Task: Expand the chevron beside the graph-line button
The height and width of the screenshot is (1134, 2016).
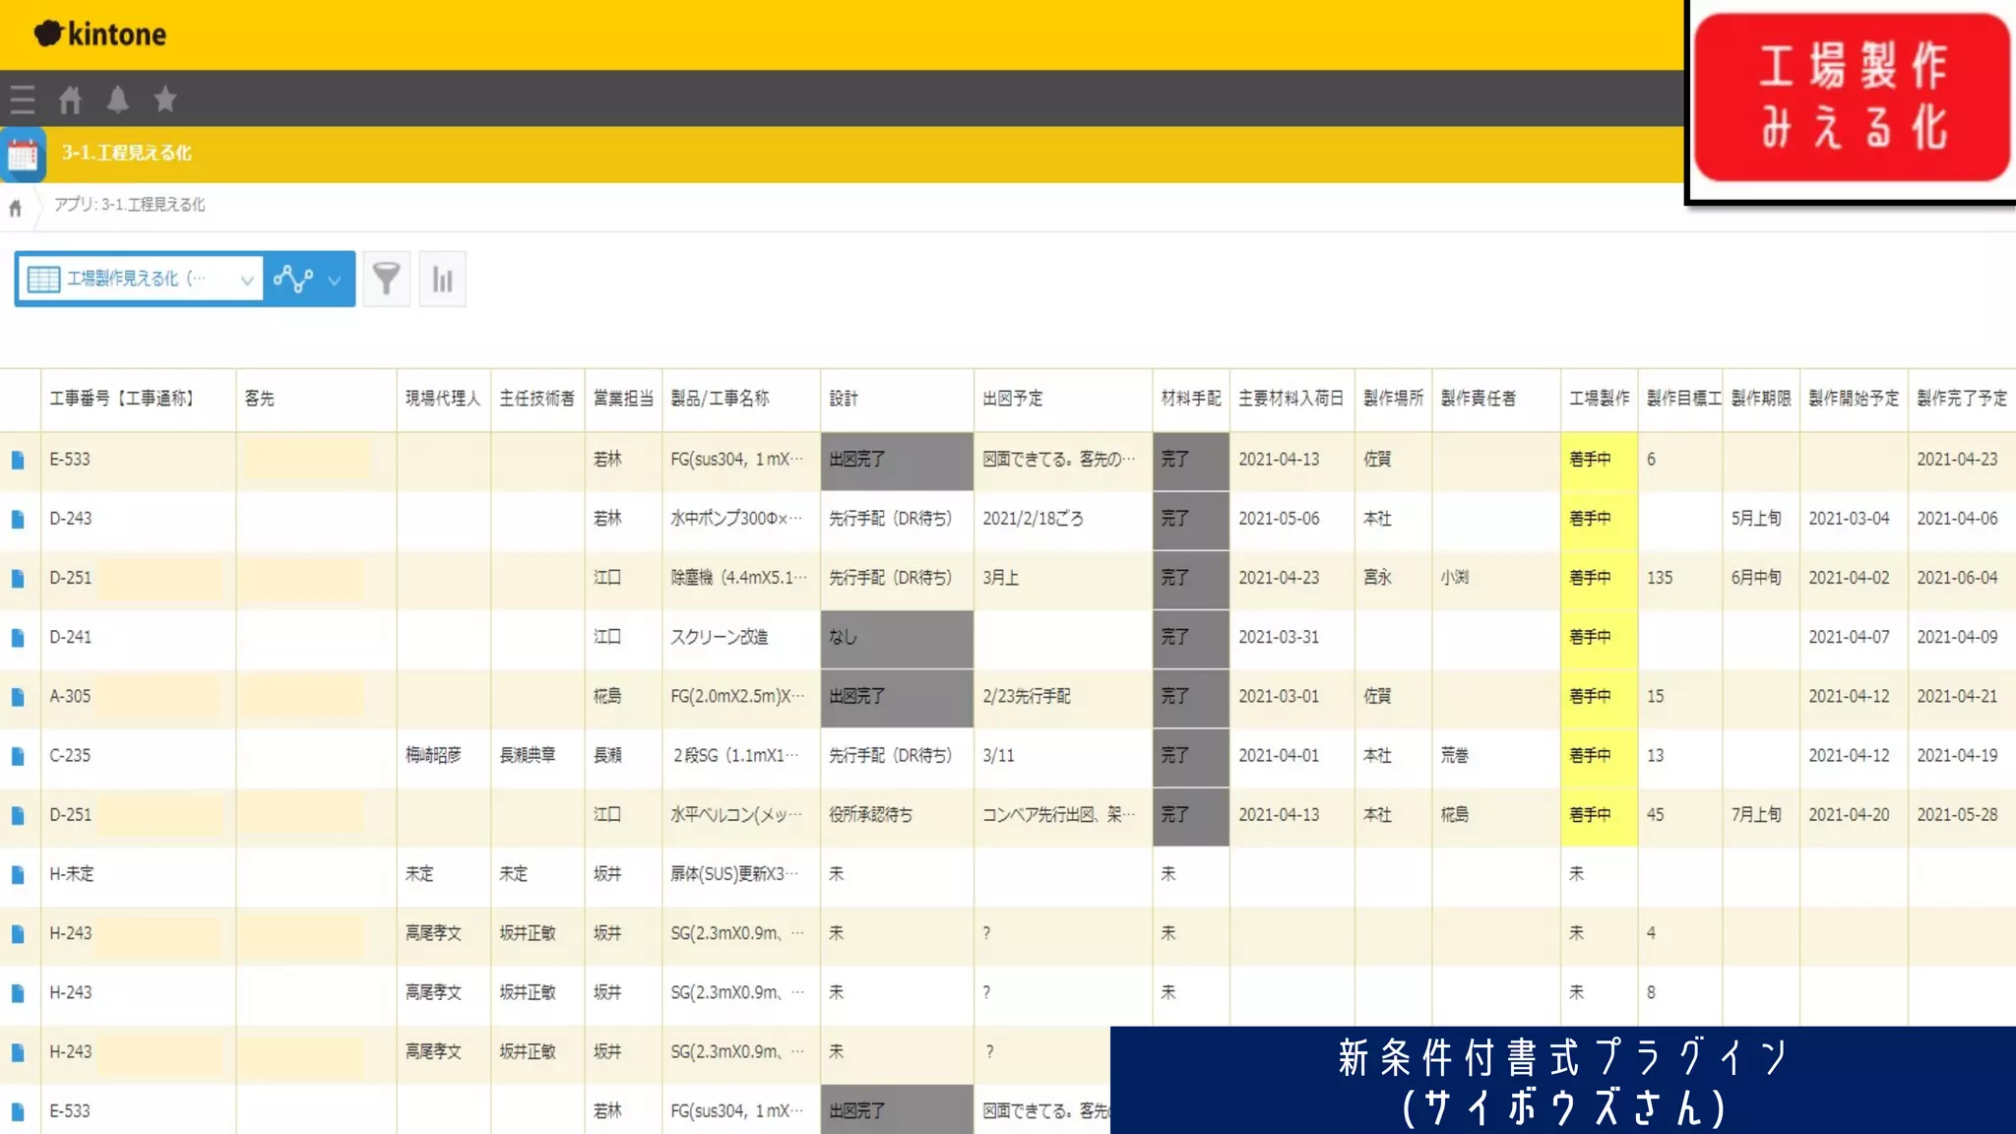Action: point(335,281)
